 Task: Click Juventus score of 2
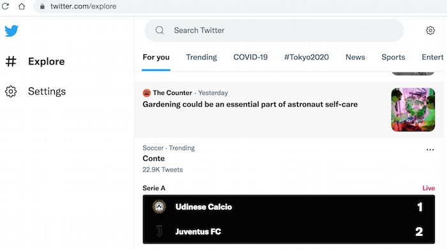(419, 232)
